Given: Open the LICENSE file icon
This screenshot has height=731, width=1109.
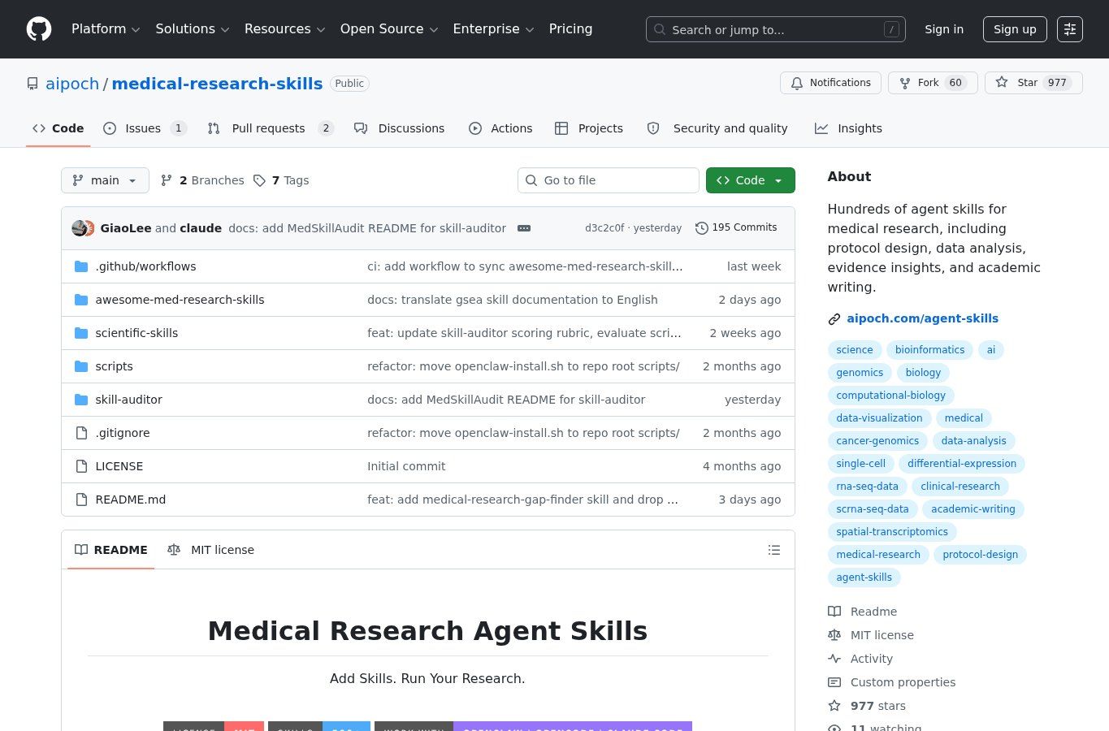Looking at the screenshot, I should (81, 466).
